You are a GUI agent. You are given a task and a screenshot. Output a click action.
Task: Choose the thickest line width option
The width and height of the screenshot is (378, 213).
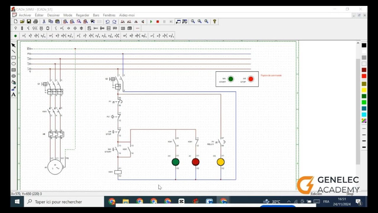364,147
